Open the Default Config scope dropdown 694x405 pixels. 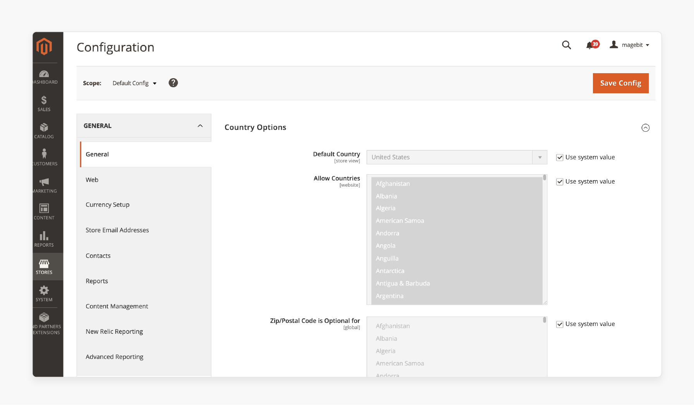pos(134,83)
